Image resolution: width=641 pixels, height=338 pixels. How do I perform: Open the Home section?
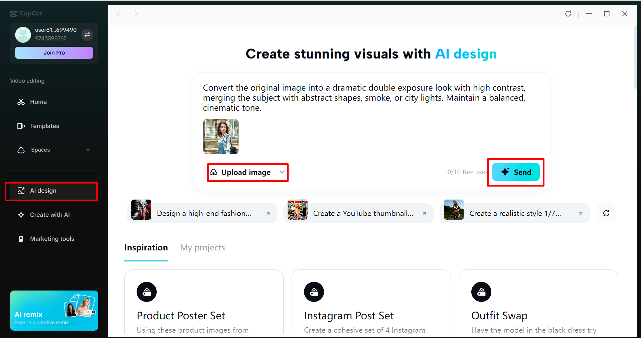coord(38,102)
